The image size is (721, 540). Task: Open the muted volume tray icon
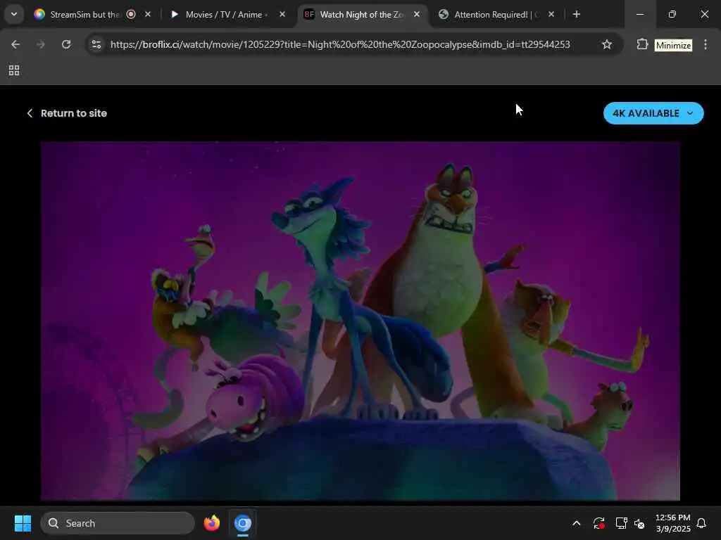[639, 523]
